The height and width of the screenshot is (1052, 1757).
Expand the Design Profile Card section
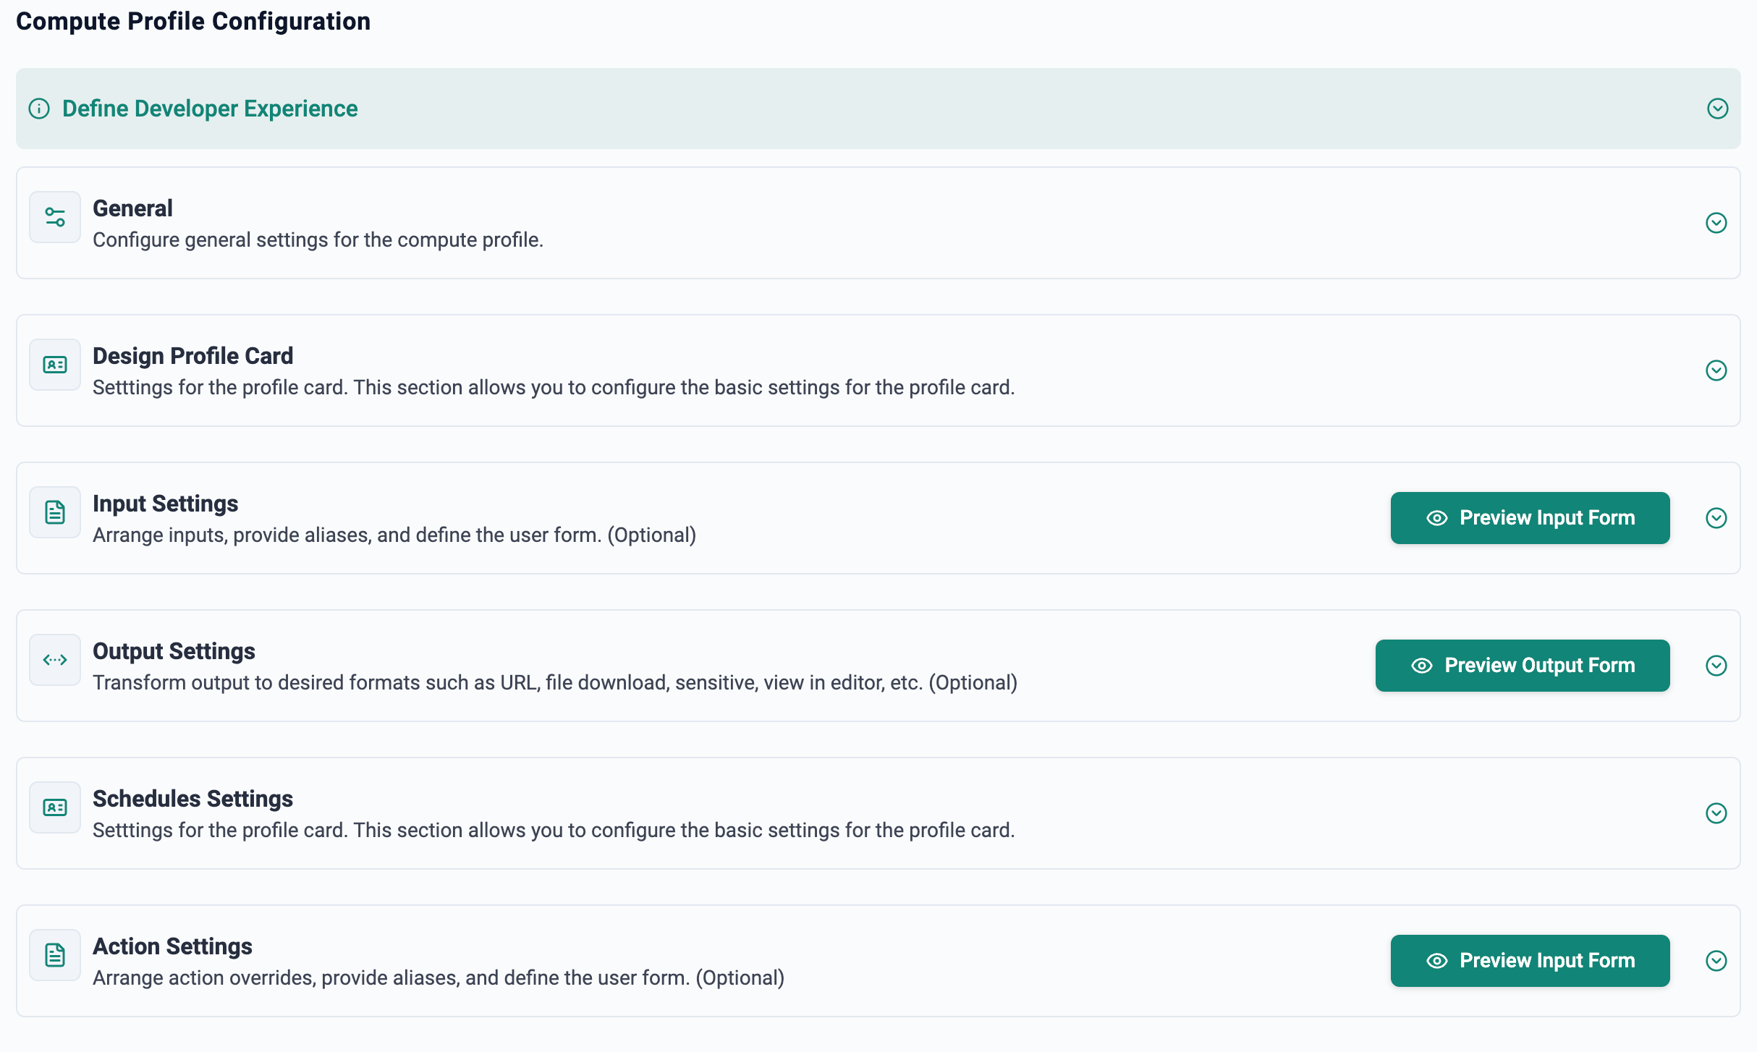pyautogui.click(x=1716, y=370)
